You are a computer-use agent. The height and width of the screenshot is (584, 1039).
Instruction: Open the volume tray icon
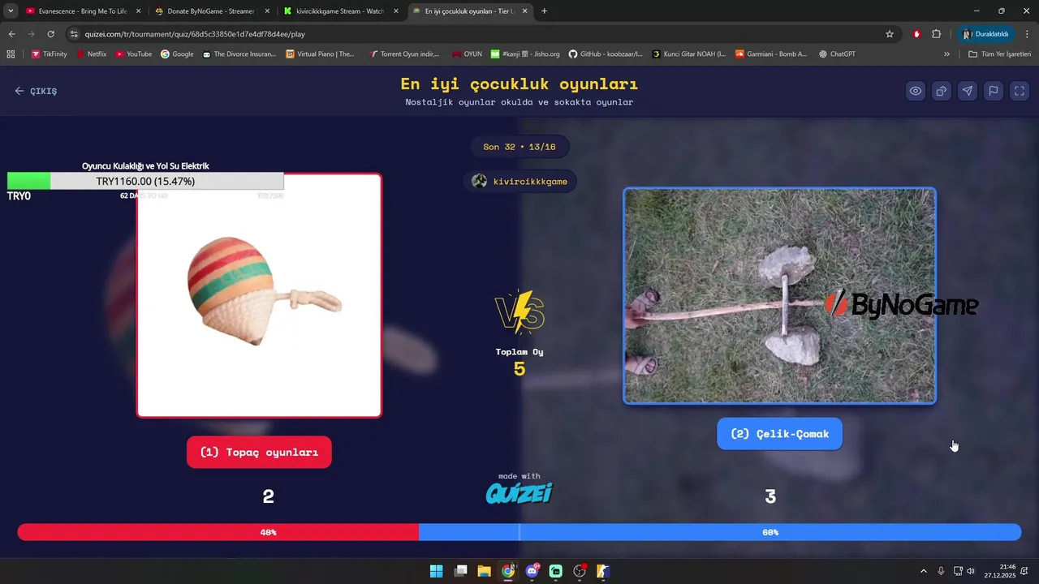click(x=971, y=571)
